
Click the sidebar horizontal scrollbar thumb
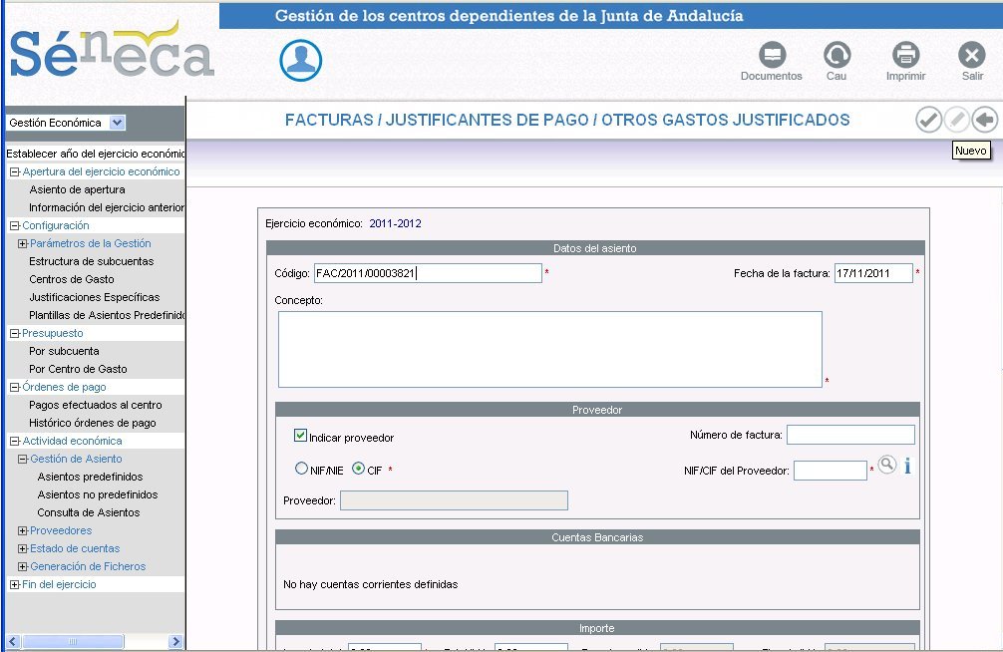pos(72,641)
